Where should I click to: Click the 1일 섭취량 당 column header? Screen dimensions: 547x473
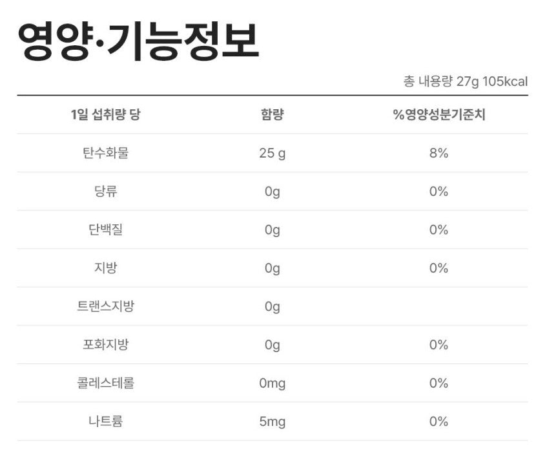pyautogui.click(x=105, y=115)
